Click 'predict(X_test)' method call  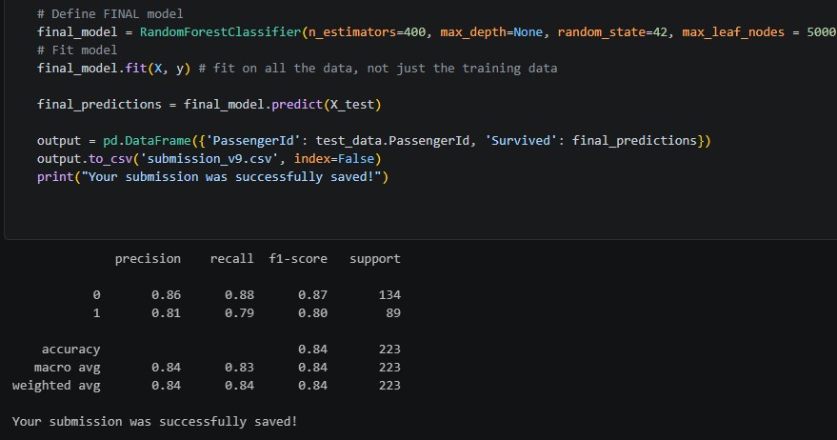tap(327, 105)
